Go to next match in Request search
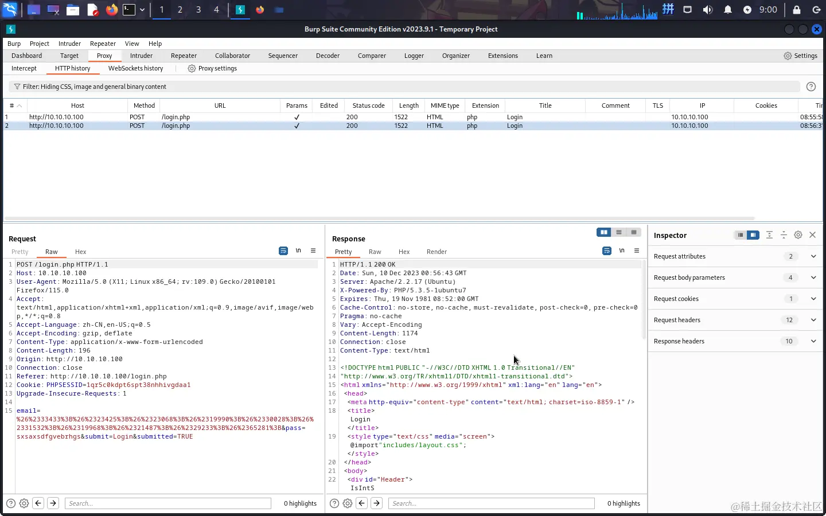This screenshot has height=516, width=826. [53, 503]
